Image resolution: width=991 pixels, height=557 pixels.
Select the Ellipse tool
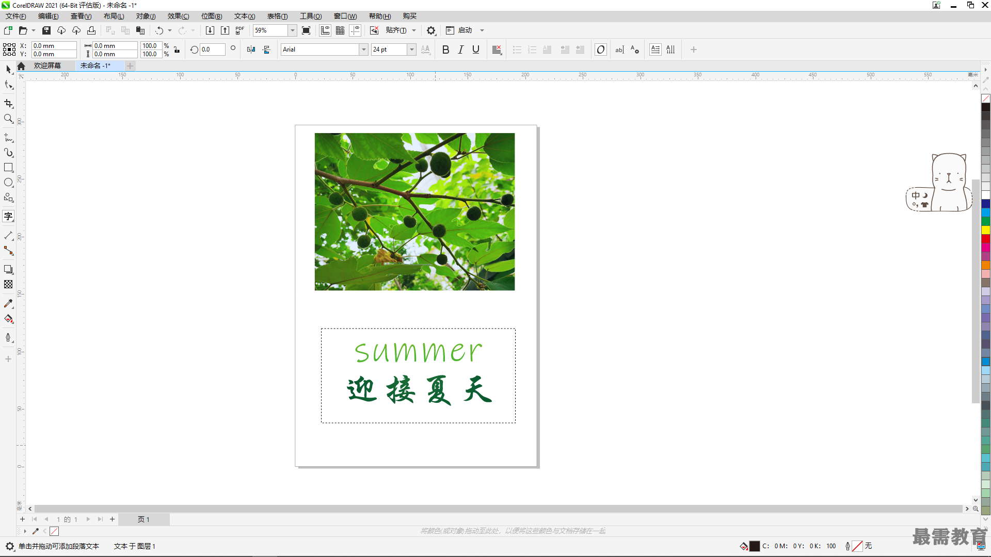click(8, 183)
